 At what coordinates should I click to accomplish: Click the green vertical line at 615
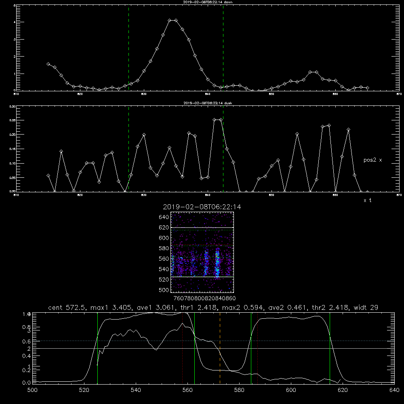[x=330, y=348]
